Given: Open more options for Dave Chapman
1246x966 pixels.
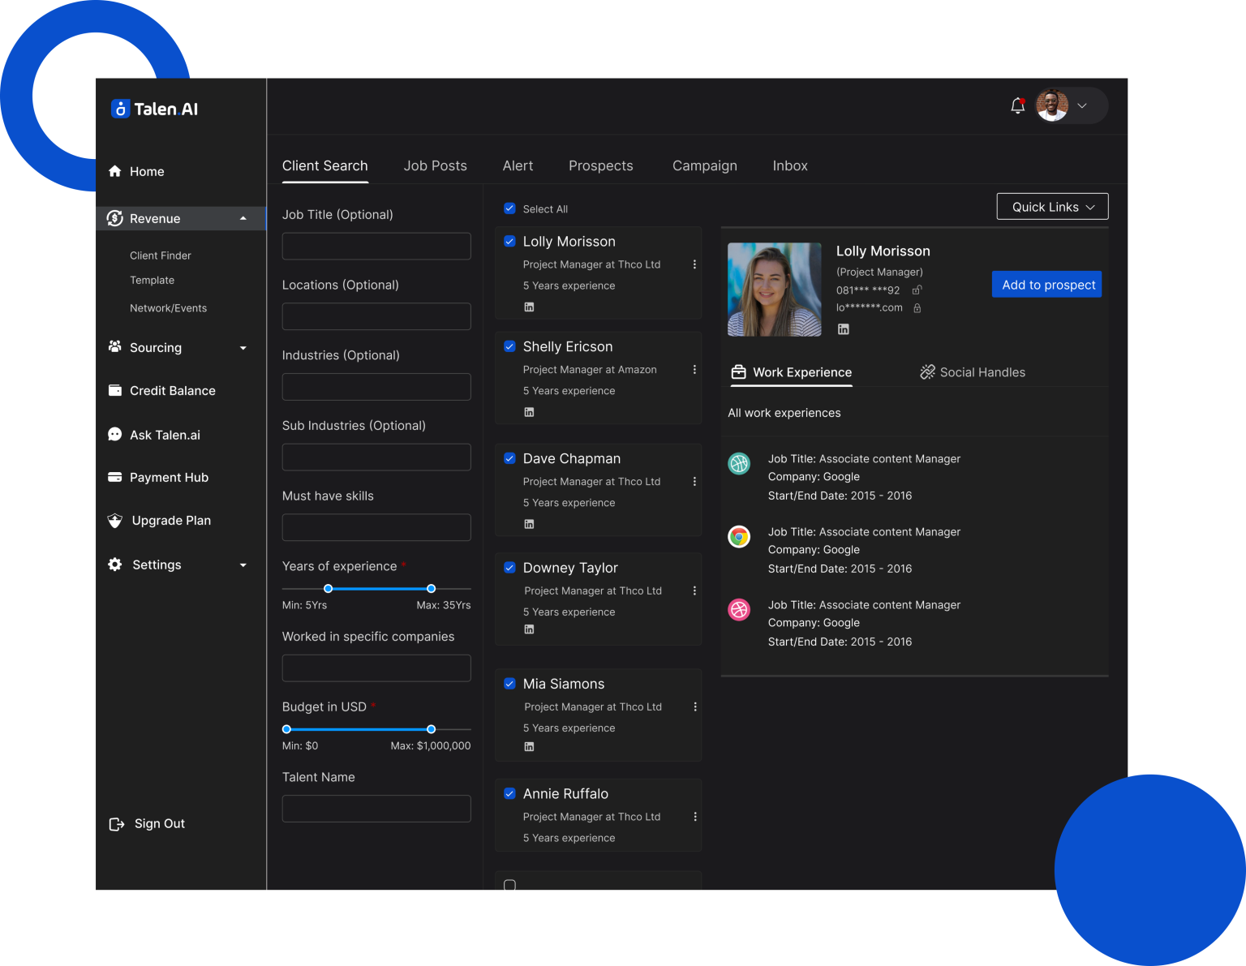Looking at the screenshot, I should point(694,482).
